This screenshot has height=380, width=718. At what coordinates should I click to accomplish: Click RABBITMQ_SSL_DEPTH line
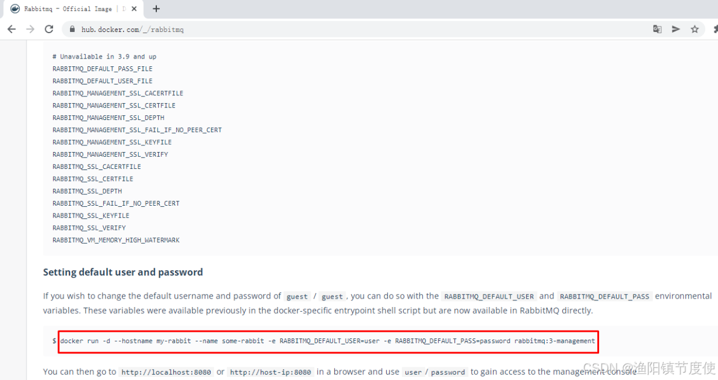pos(87,191)
